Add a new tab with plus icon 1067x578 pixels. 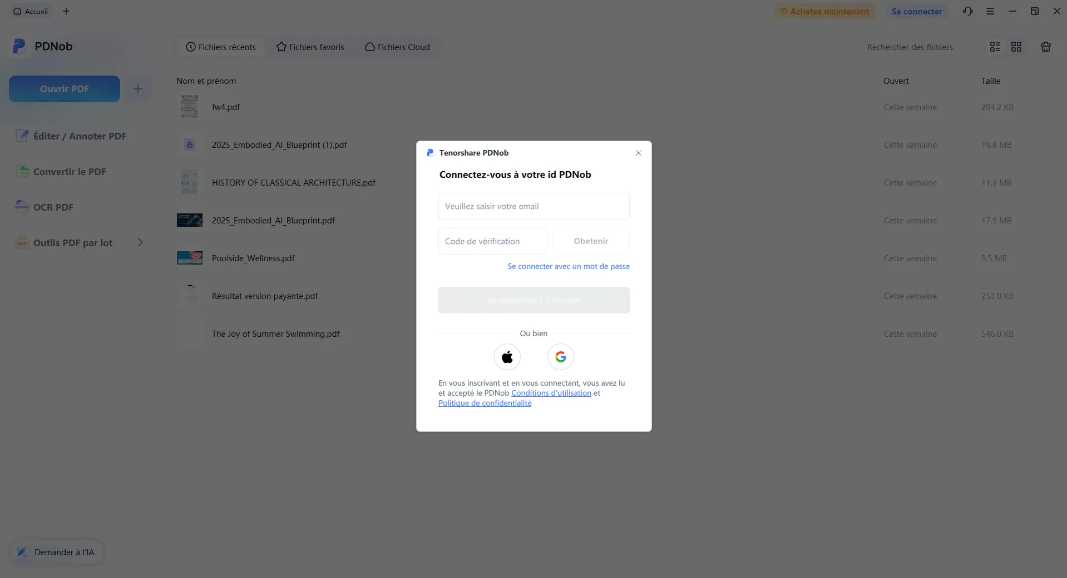click(66, 11)
